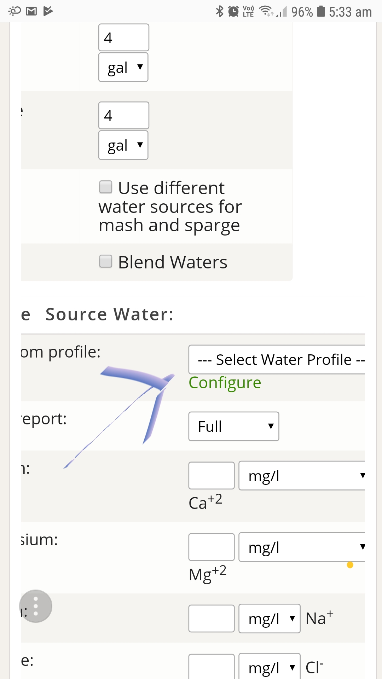Focus the Mg+2 magnesium input field
This screenshot has width=382, height=679.
click(212, 547)
